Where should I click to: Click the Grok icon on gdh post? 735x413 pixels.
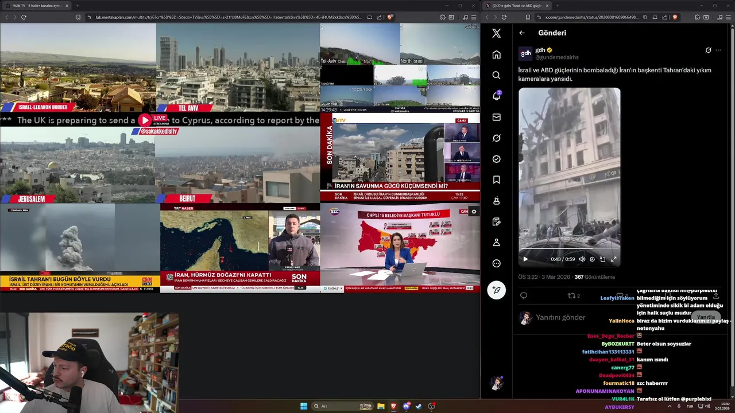[708, 50]
